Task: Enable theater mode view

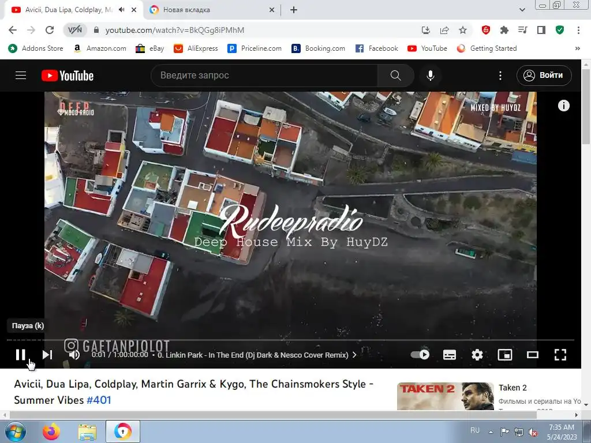Action: coord(533,355)
